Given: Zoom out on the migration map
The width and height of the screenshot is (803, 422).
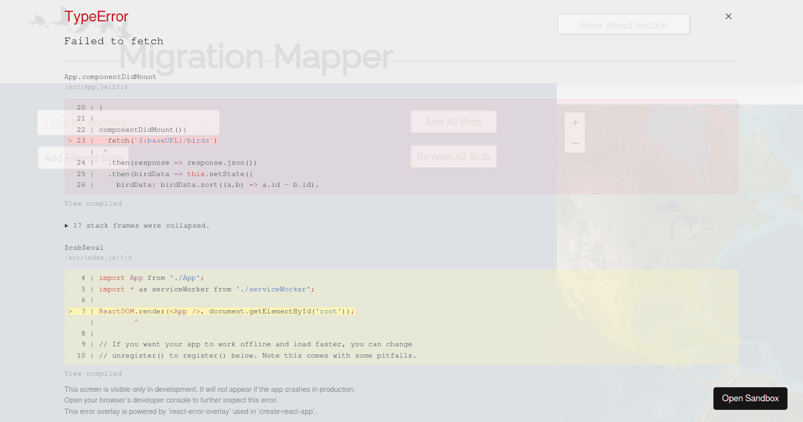Looking at the screenshot, I should pos(575,143).
